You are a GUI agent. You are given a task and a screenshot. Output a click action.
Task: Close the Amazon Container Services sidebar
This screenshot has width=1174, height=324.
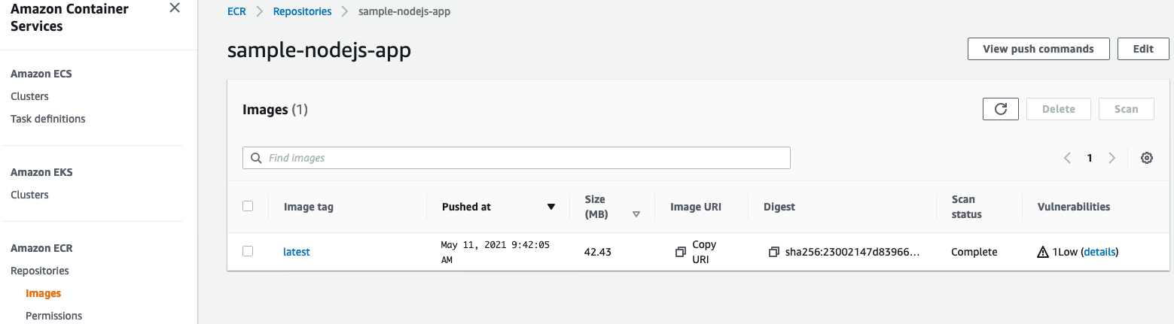[175, 8]
